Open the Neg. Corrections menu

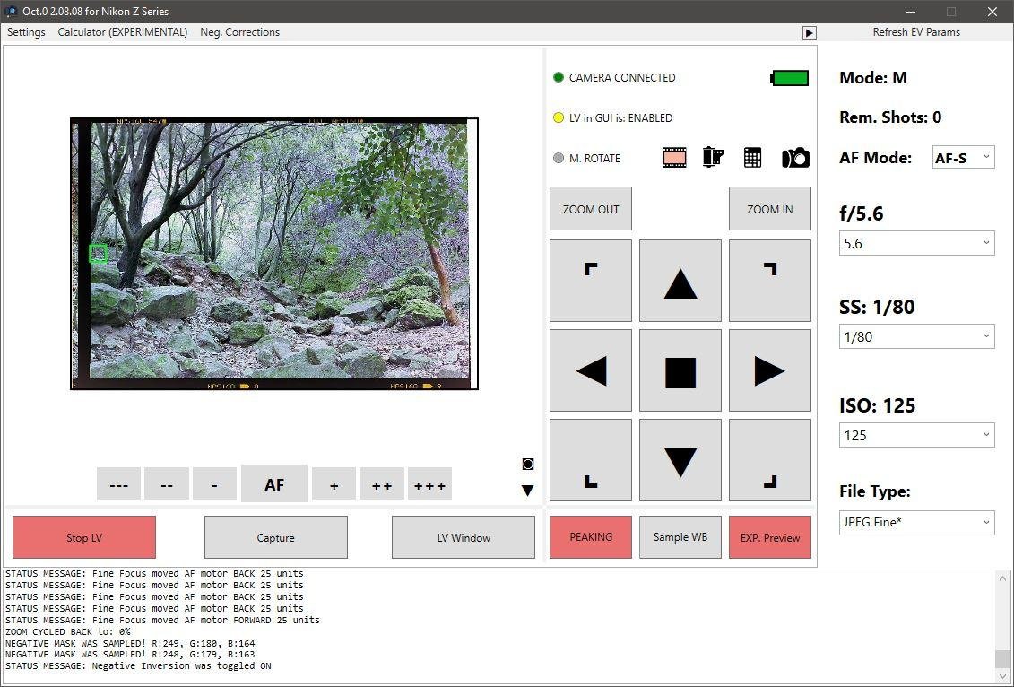240,32
